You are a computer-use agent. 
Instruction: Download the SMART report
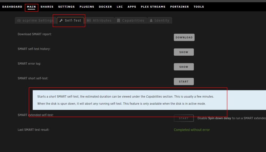[x=184, y=37]
